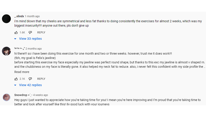The image size is (206, 116).
Task: Like the _.xlindx comment with thumbs up
Action: [16, 32]
